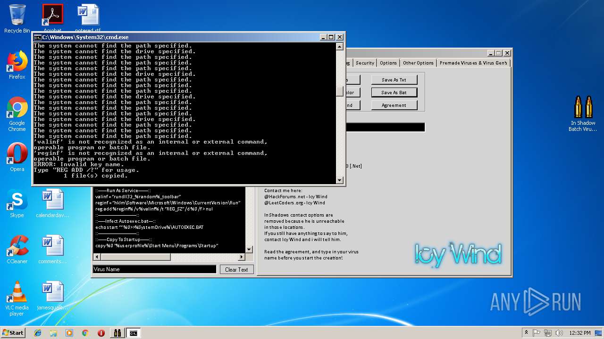Click the cmd window scrollbar thumb

tap(339, 91)
